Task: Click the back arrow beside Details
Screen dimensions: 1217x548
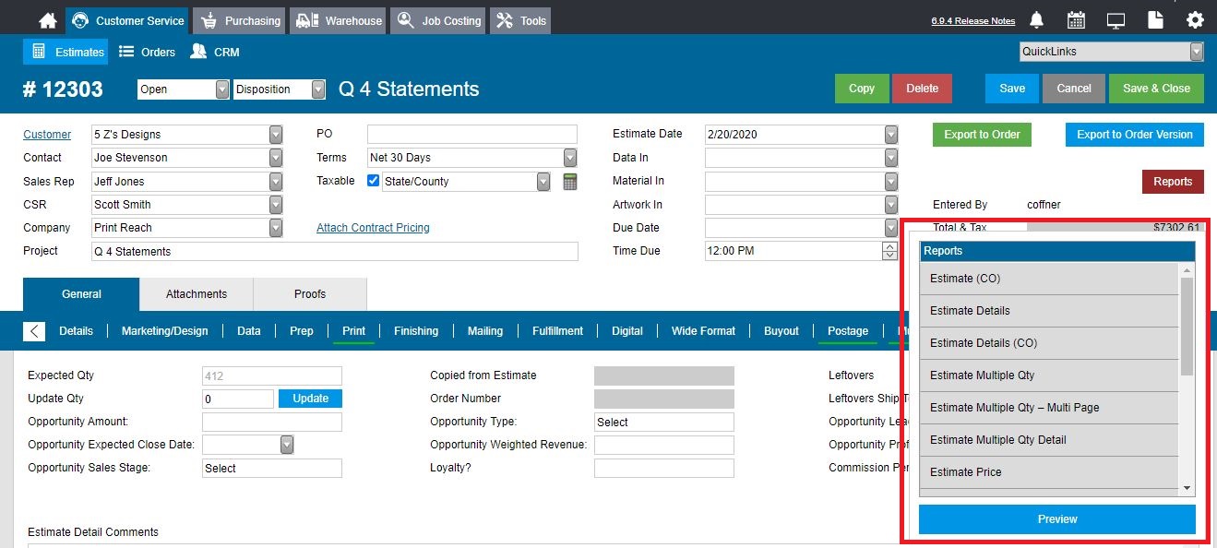Action: coord(34,331)
